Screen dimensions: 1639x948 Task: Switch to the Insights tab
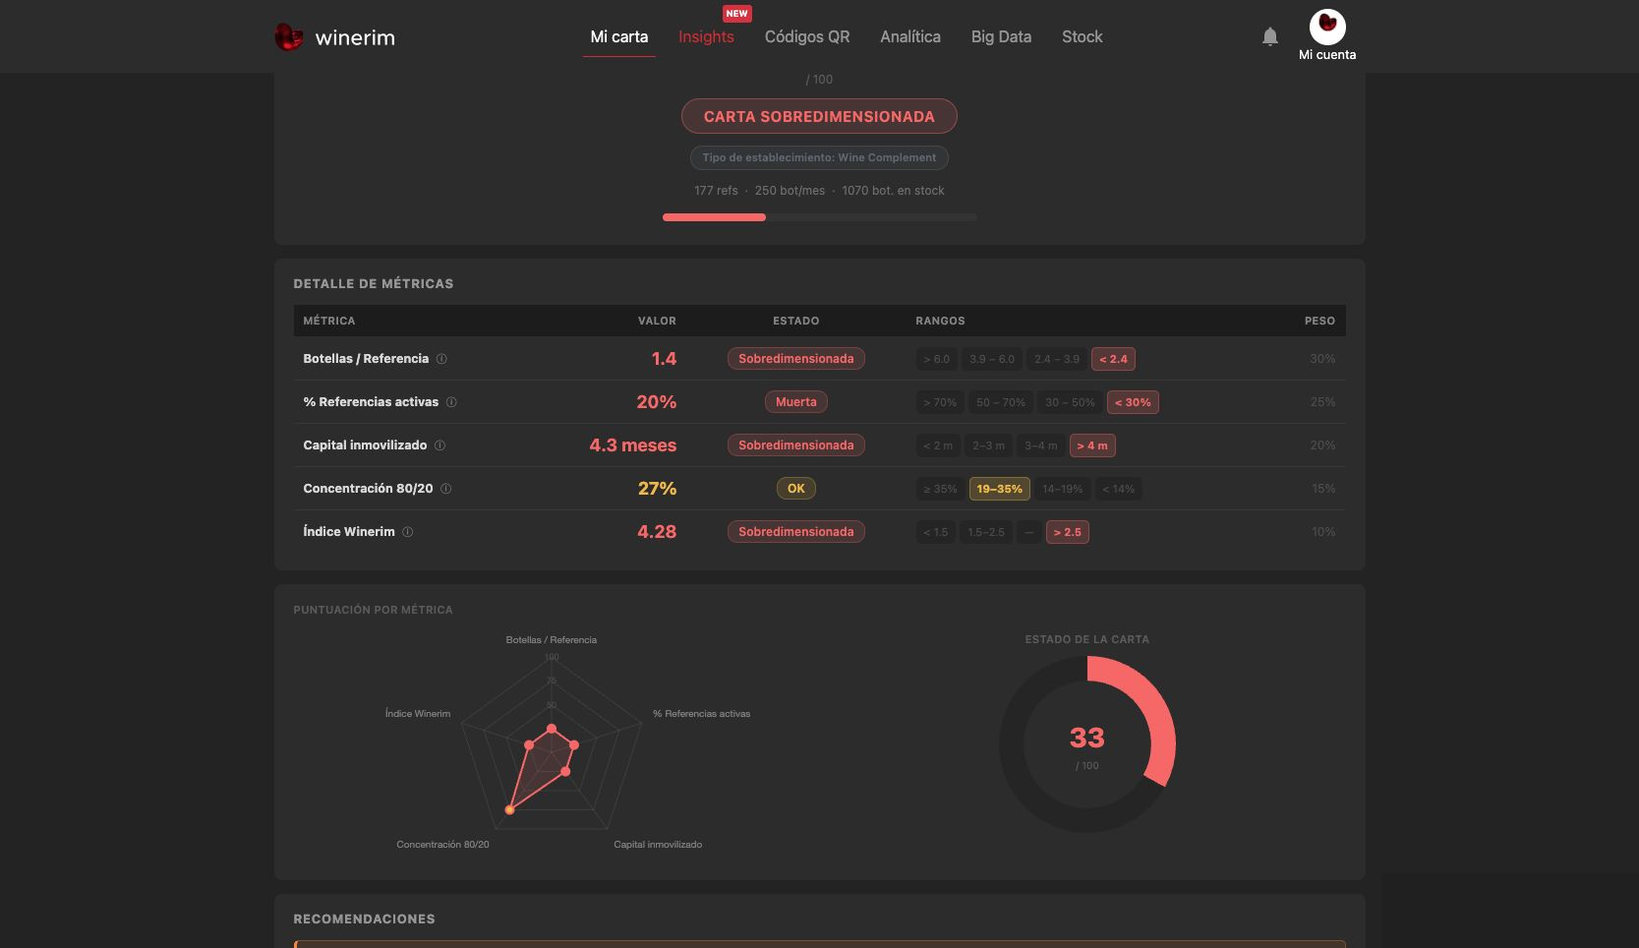point(706,36)
